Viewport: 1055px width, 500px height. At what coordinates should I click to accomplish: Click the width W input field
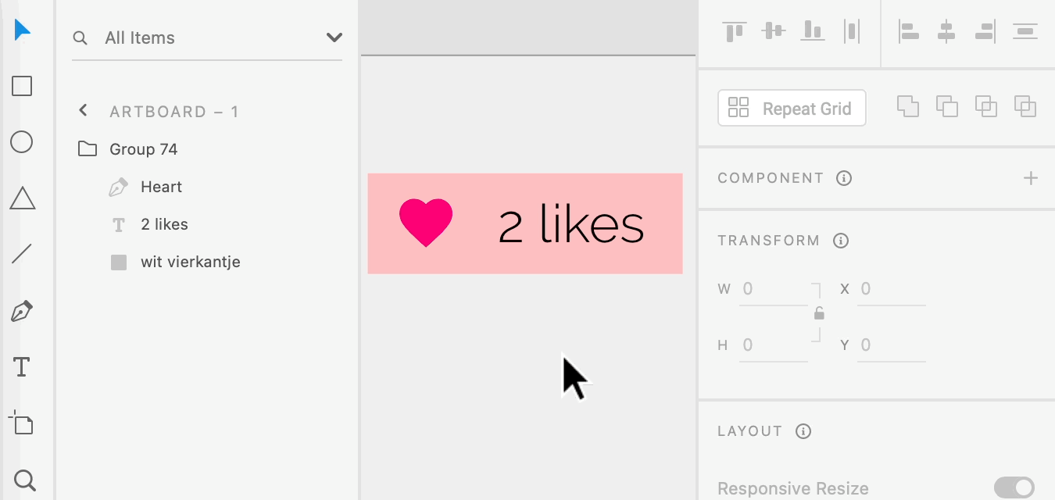[x=773, y=290]
